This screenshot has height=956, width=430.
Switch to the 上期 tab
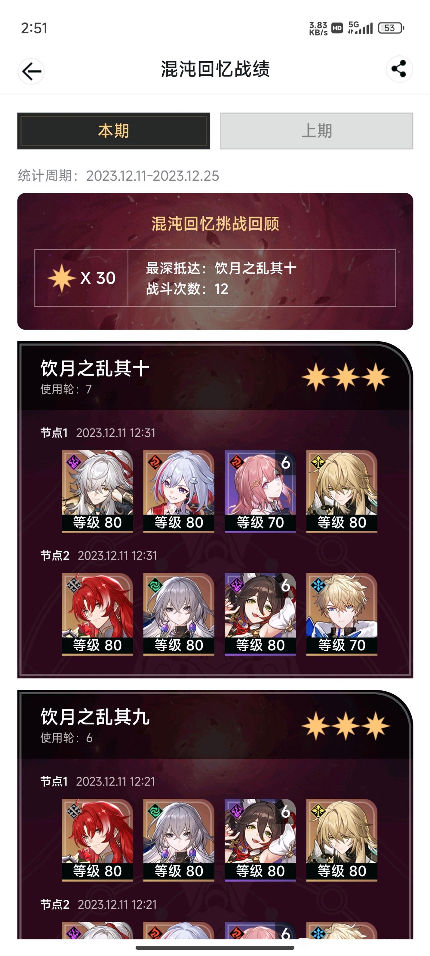click(x=317, y=131)
